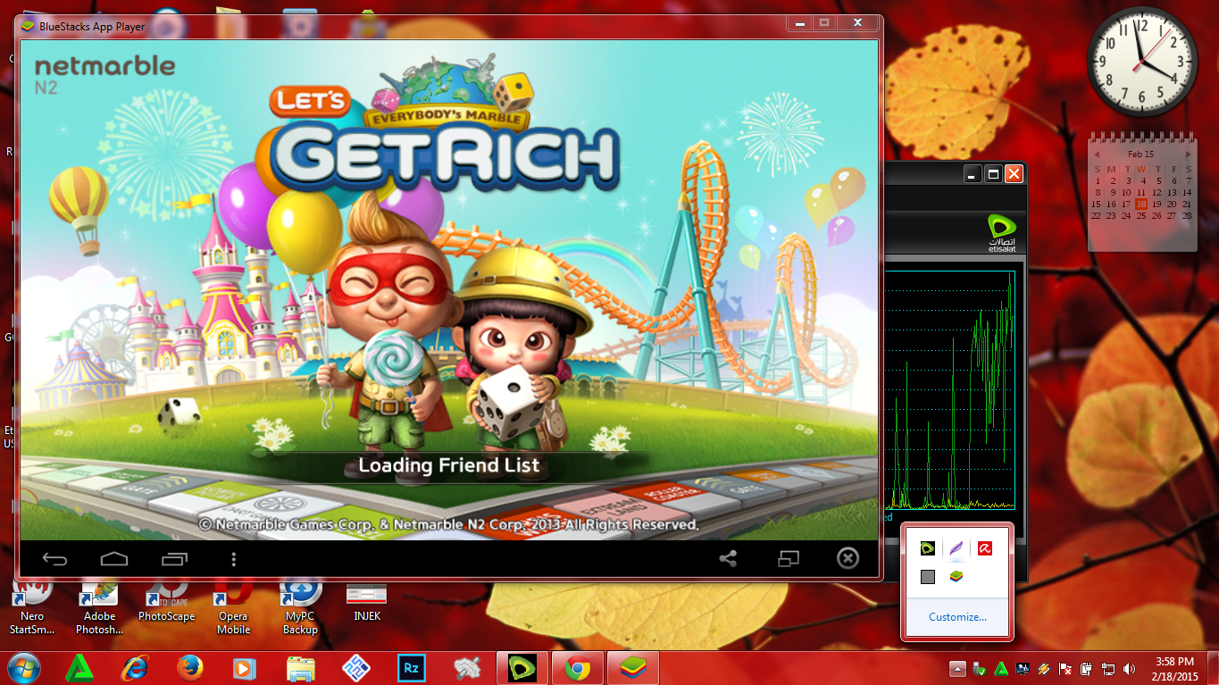Open the INJEK desktop shortcut

pyautogui.click(x=367, y=603)
